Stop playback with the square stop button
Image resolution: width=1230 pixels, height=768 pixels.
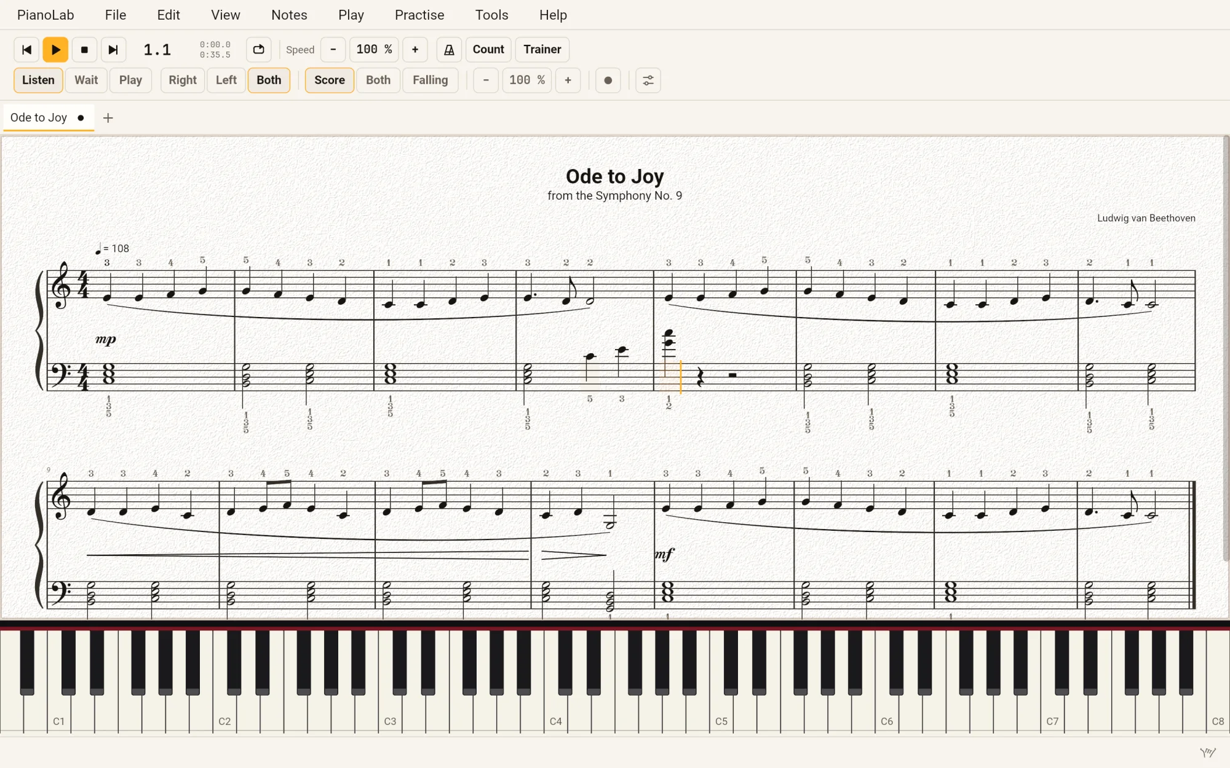click(x=84, y=50)
